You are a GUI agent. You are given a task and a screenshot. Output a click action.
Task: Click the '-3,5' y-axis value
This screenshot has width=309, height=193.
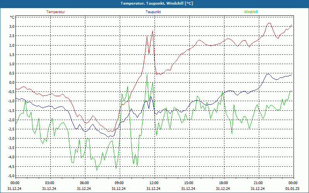click(11, 148)
